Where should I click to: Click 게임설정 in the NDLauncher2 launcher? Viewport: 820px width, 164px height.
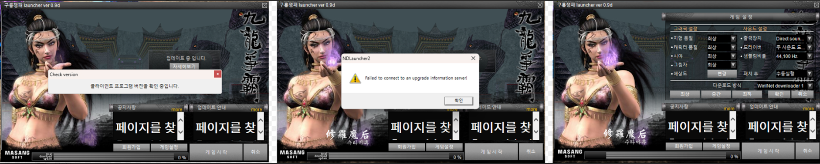[x=444, y=147]
